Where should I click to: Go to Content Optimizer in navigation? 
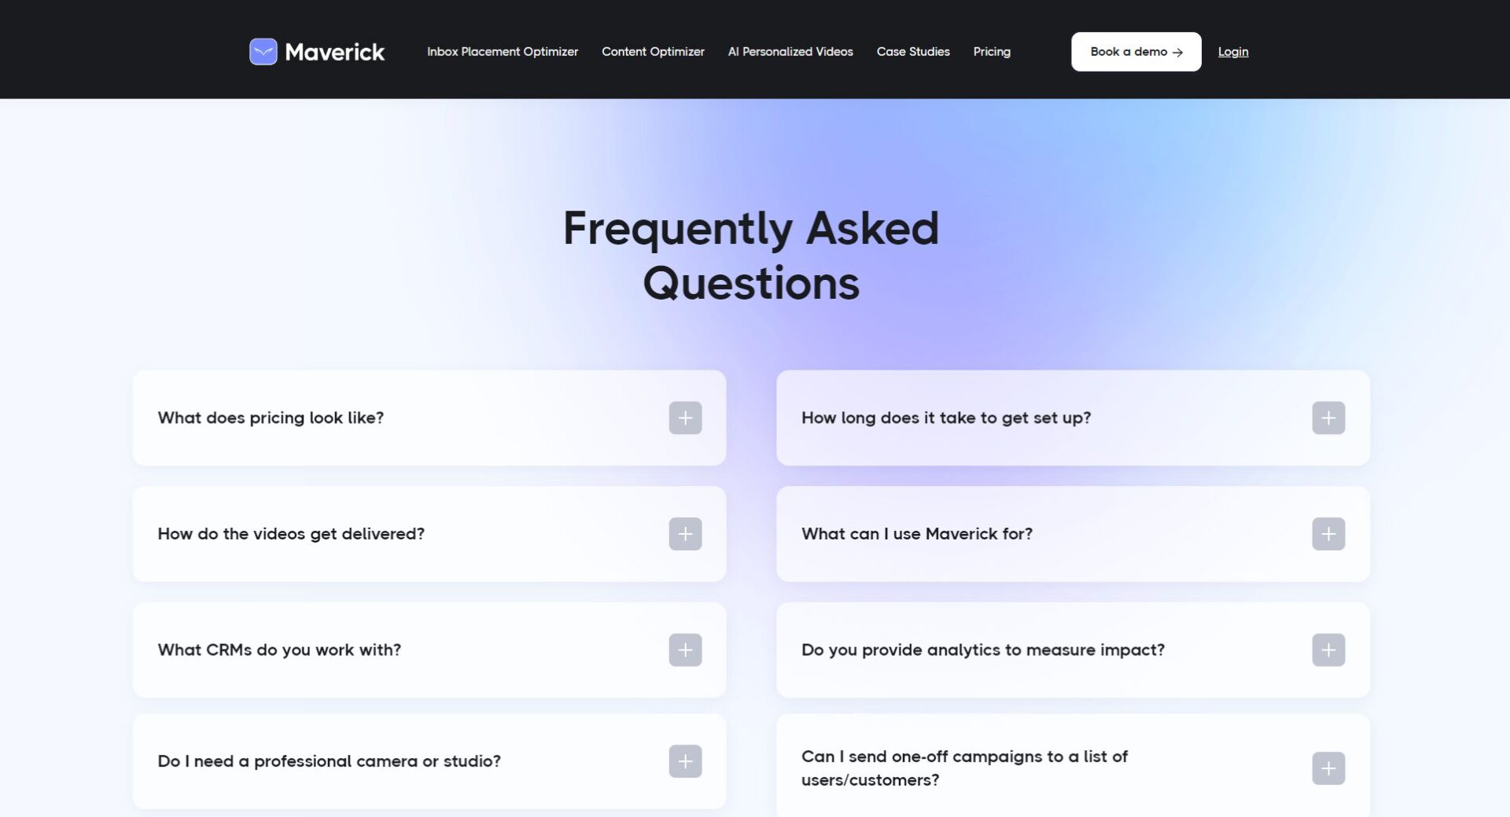coord(653,52)
